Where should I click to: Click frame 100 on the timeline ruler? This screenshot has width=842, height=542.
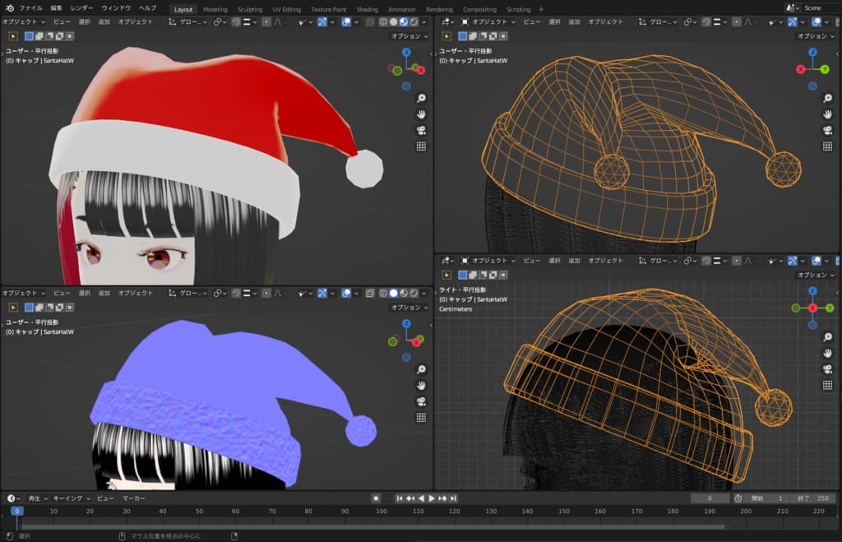382,512
